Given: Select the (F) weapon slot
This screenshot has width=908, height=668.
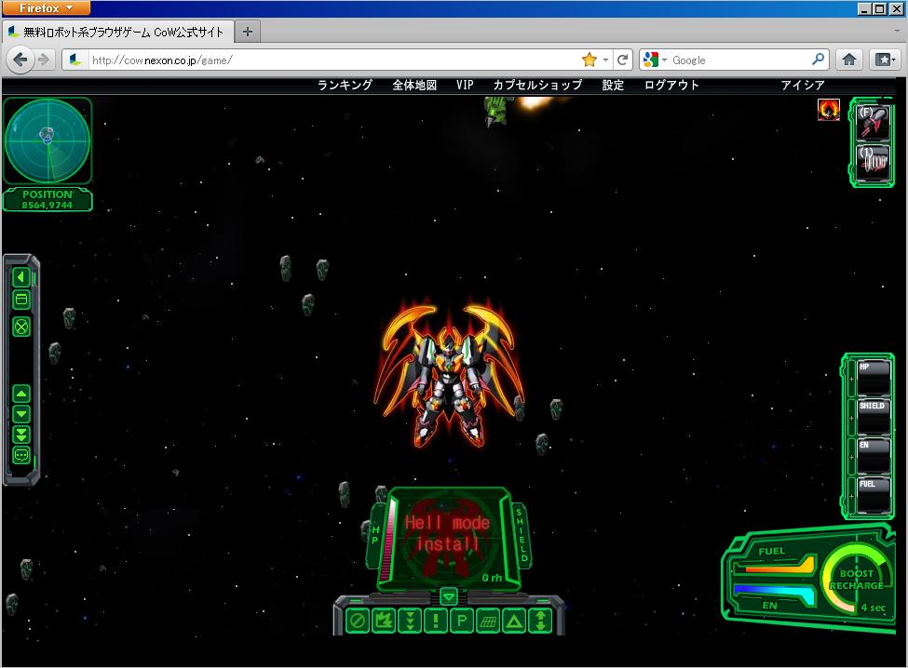Looking at the screenshot, I should pos(873,122).
